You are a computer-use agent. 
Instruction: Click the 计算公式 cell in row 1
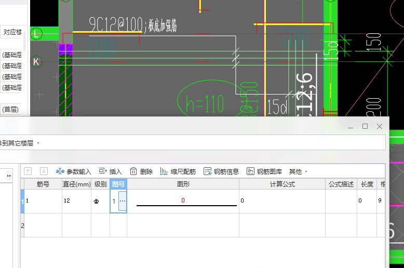coord(282,201)
